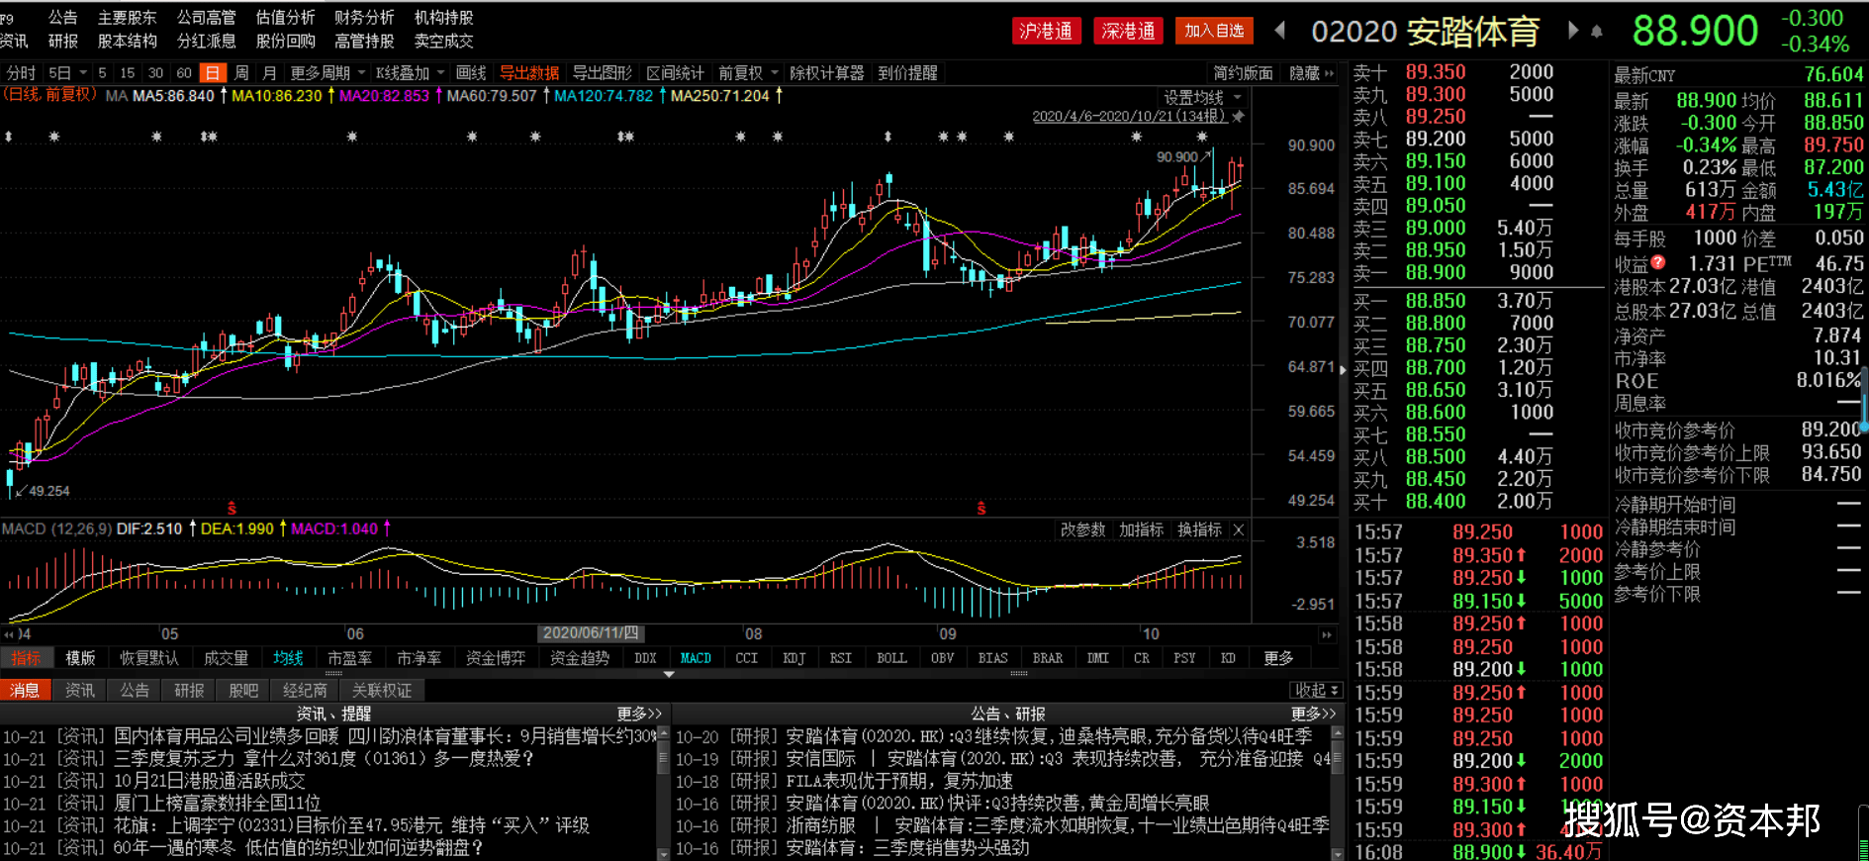
Task: Select the 30-minute period
Action: click(155, 73)
